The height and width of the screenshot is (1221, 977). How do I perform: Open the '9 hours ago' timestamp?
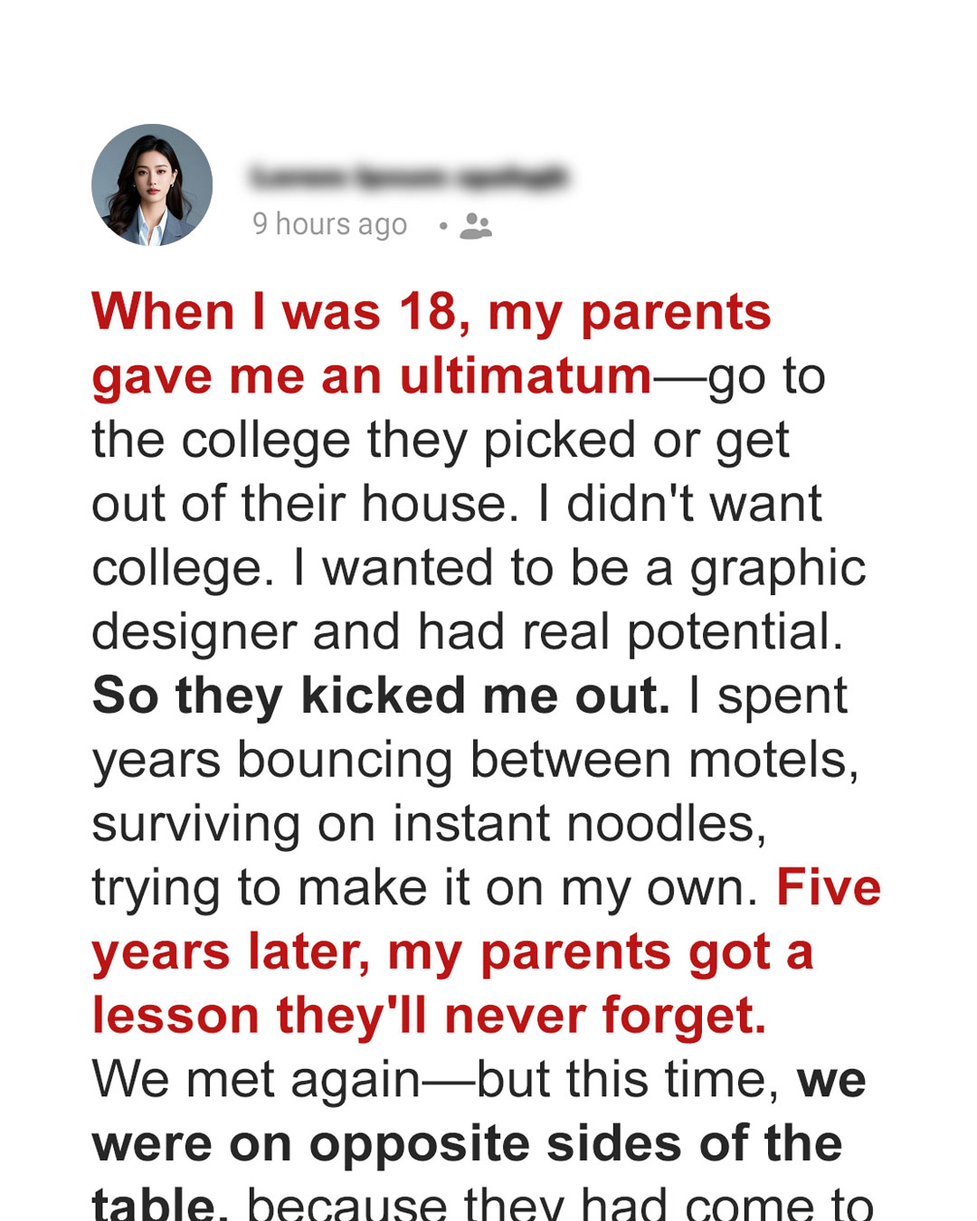point(330,224)
